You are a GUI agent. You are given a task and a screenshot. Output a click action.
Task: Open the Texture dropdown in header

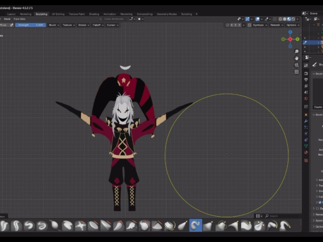coord(69,25)
